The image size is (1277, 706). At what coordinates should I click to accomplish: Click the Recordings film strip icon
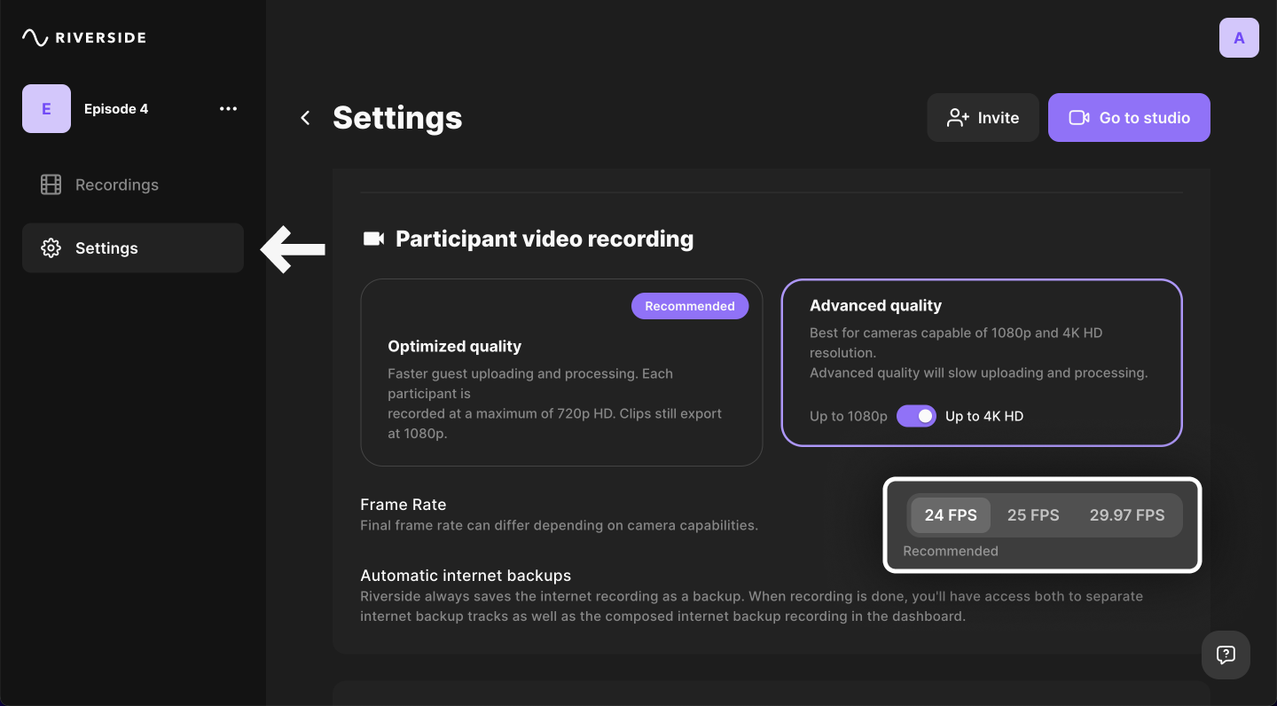(51, 184)
